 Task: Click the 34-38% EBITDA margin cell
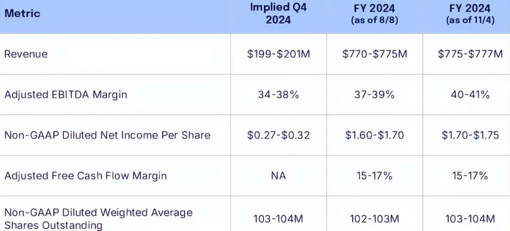[279, 94]
